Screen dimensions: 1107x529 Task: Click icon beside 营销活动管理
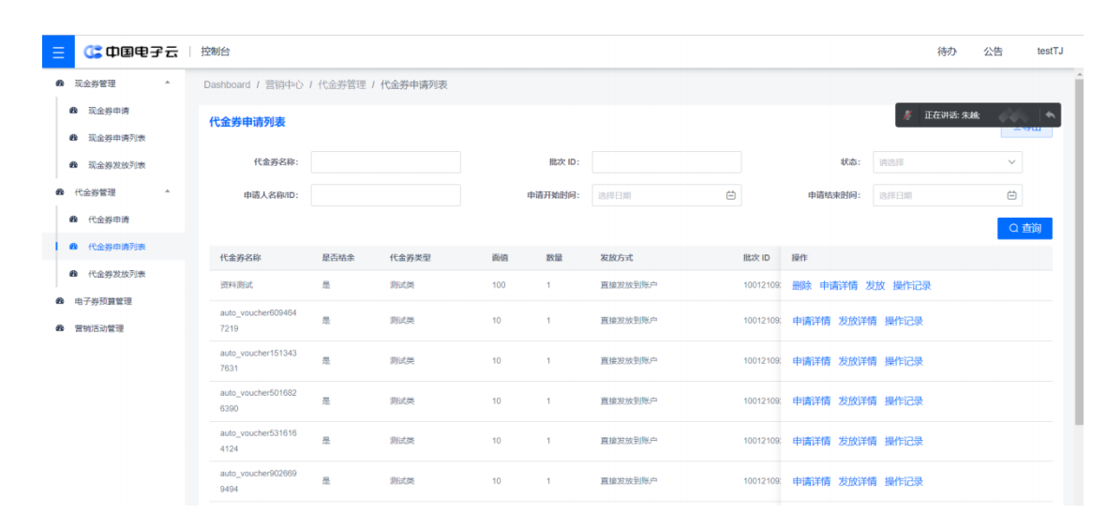pos(60,328)
